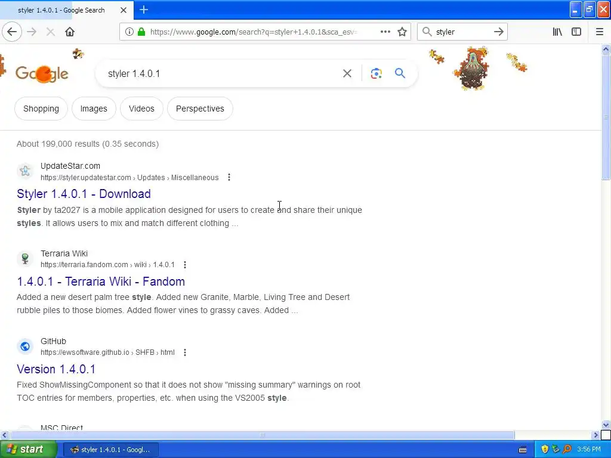Click the blue Google search magnifier button
Viewport: 611px width, 458px height.
tap(400, 73)
